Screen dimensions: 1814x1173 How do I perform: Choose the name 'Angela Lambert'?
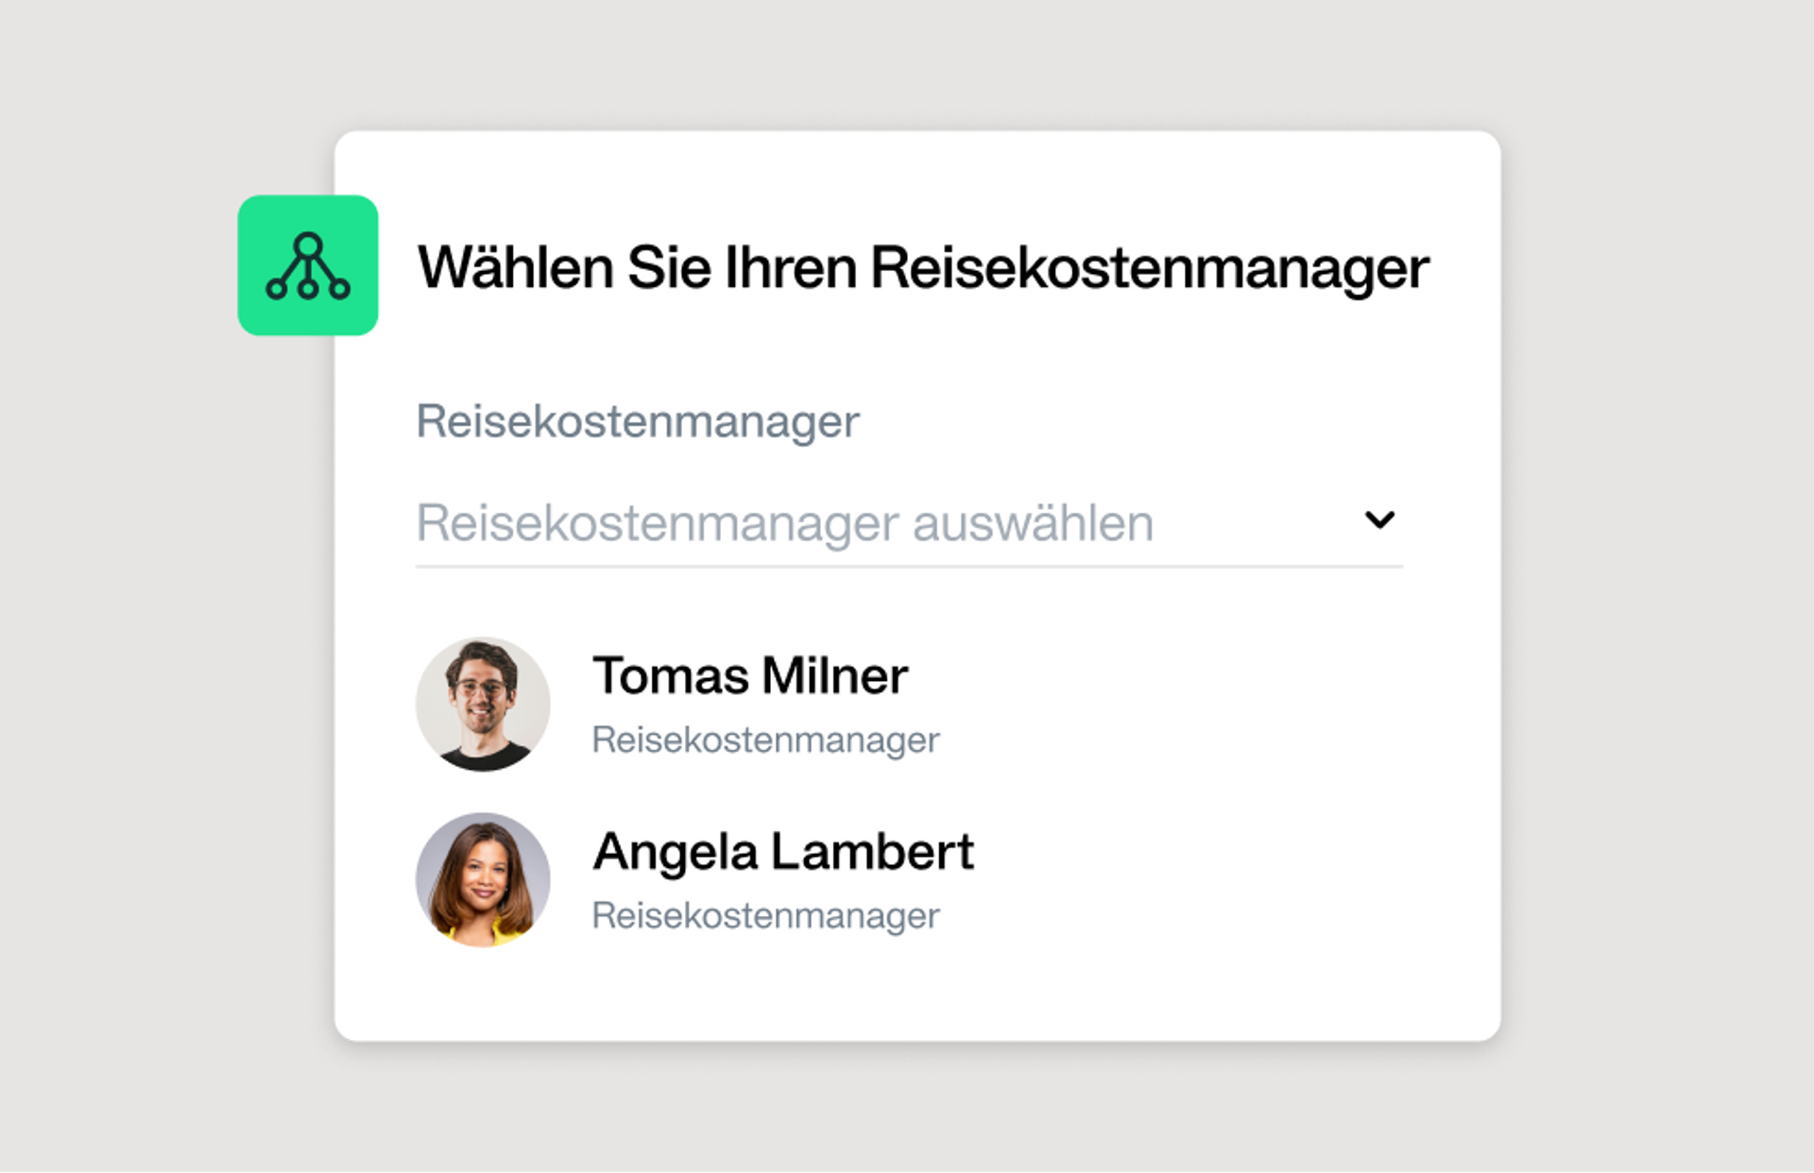click(x=783, y=852)
